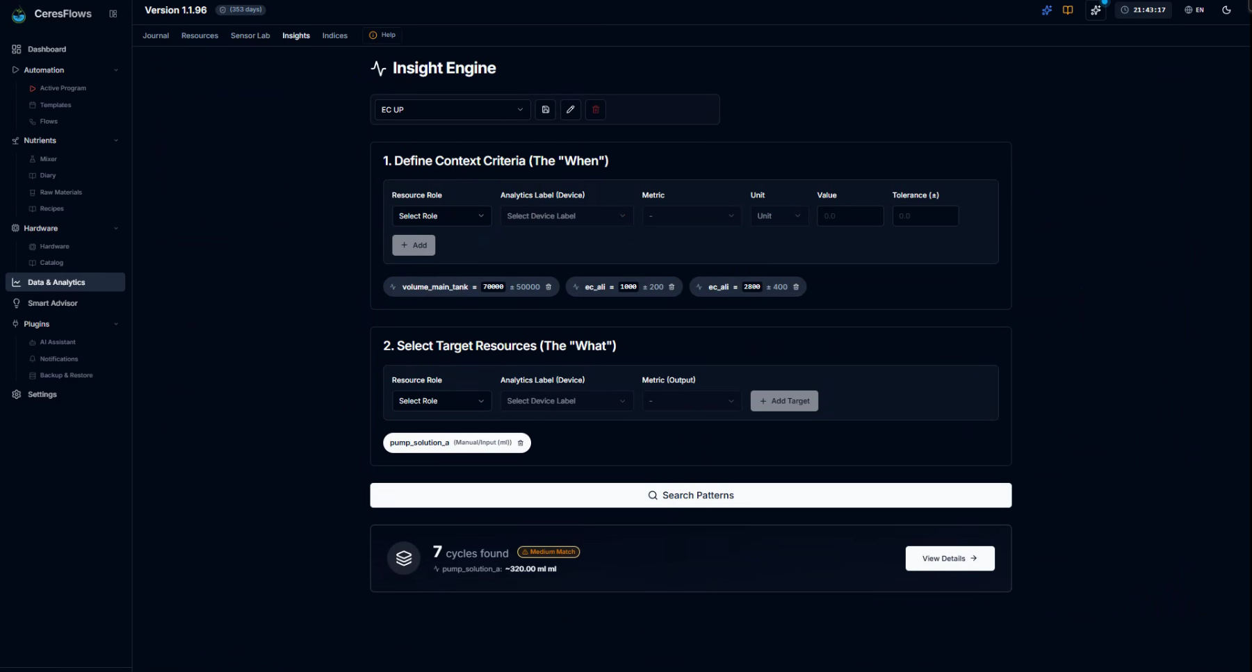Image resolution: width=1252 pixels, height=672 pixels.
Task: Toggle the sidebar collapse icon
Action: point(113,14)
